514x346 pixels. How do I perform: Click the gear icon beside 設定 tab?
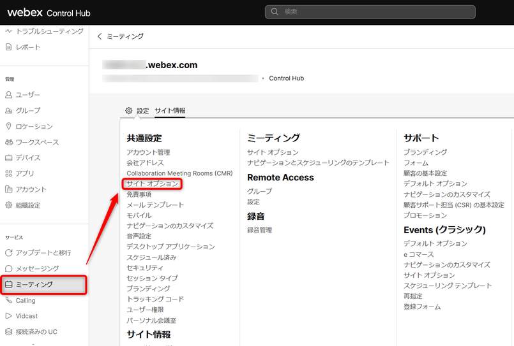tap(129, 110)
